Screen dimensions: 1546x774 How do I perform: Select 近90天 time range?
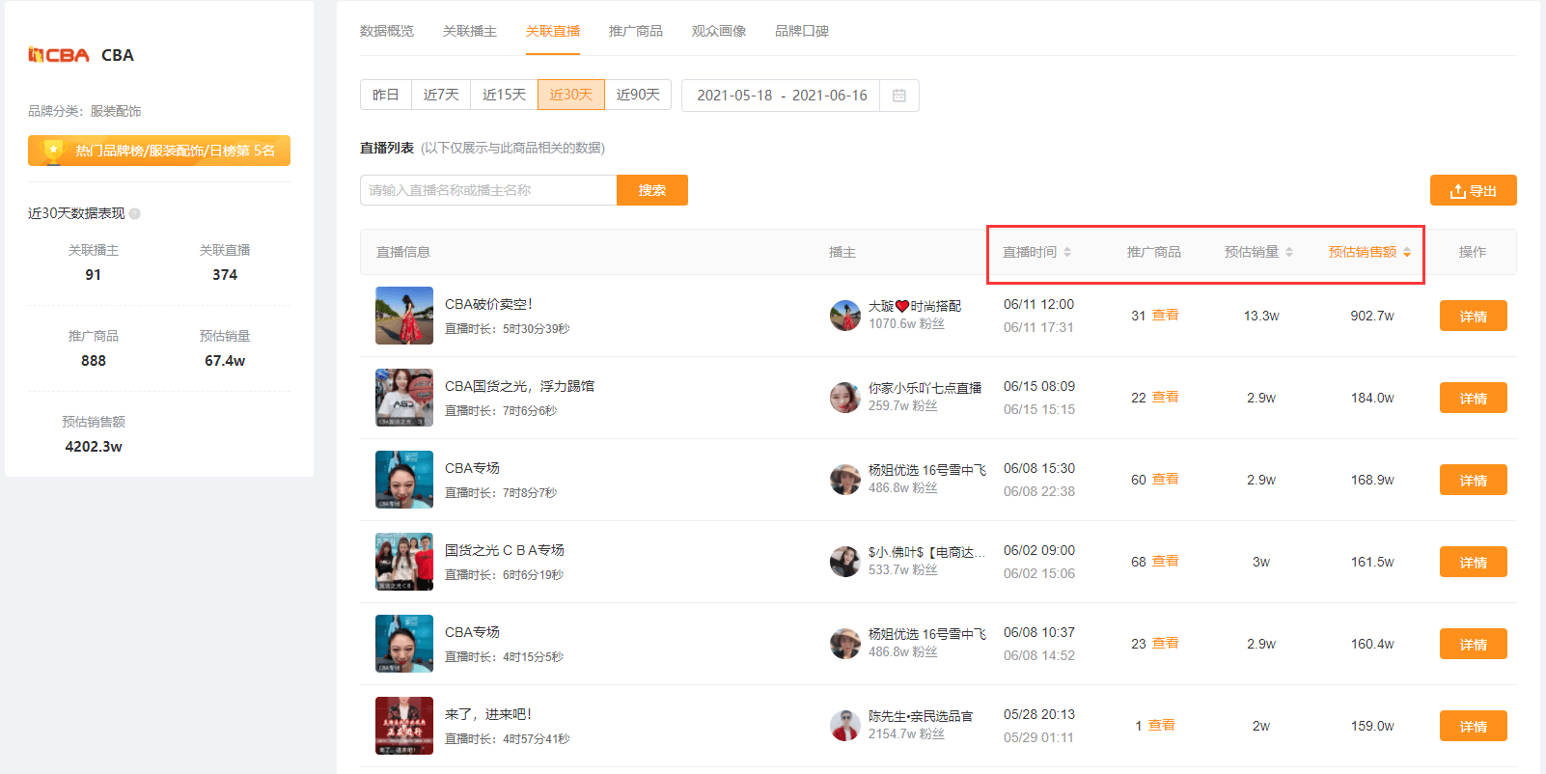(x=638, y=95)
